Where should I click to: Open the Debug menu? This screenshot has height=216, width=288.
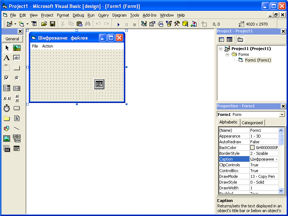(78, 15)
